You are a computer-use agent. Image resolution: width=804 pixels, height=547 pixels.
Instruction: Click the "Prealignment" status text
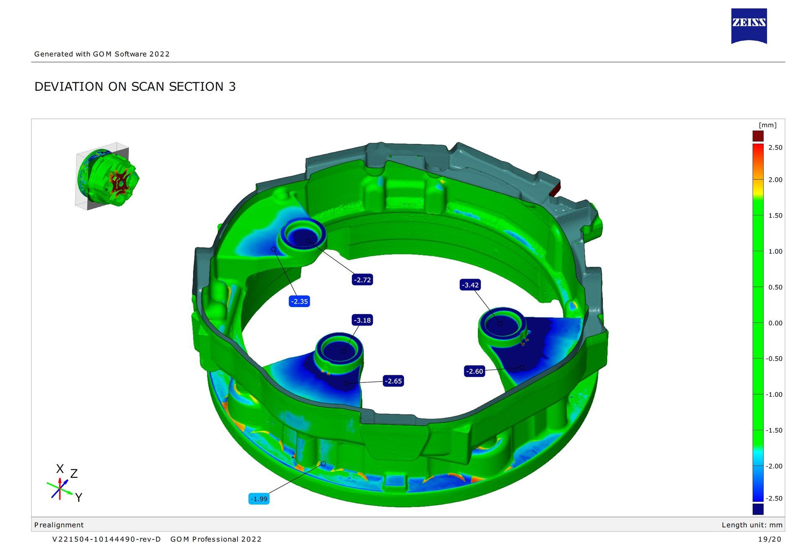coord(59,525)
